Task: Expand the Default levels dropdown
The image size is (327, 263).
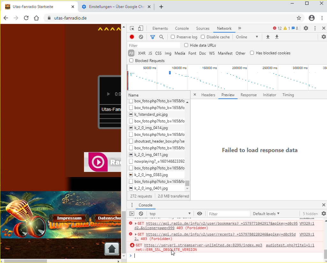Action: (x=266, y=214)
